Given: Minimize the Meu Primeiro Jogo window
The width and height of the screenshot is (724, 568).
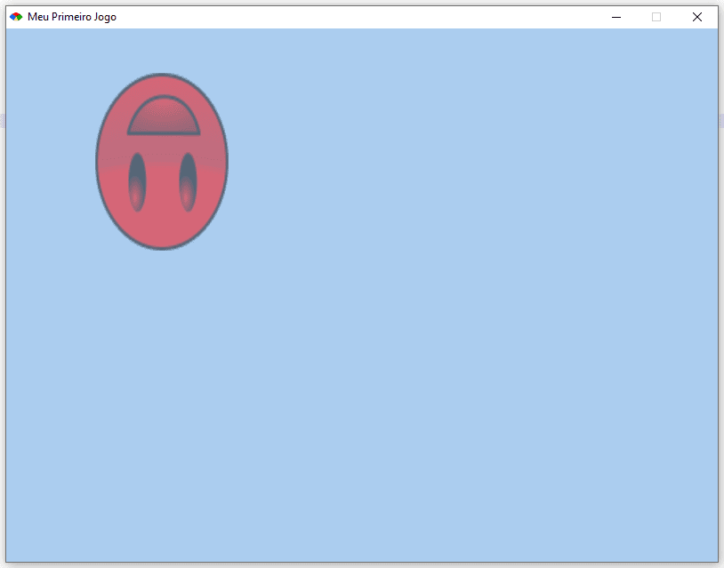Looking at the screenshot, I should point(616,17).
